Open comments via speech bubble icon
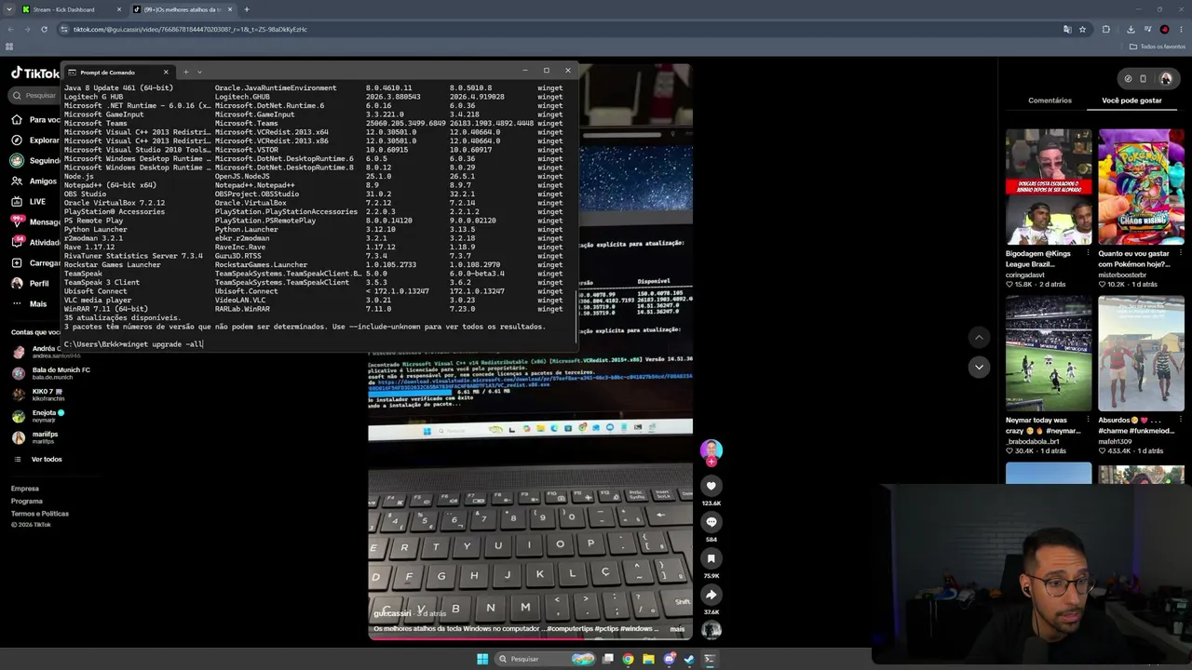This screenshot has width=1192, height=670. tap(711, 522)
